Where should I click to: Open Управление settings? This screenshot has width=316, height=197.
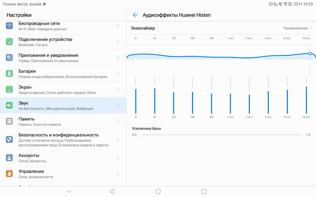coord(63,174)
